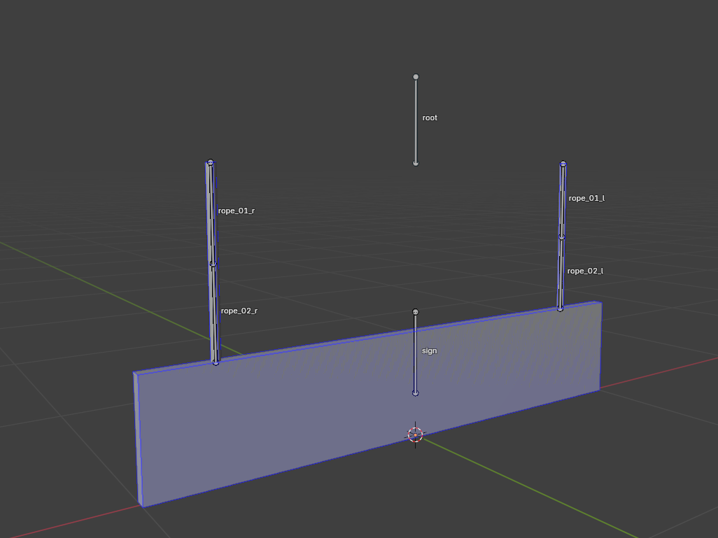
Task: Click the bottom joint of sign bone
Action: pyautogui.click(x=416, y=393)
